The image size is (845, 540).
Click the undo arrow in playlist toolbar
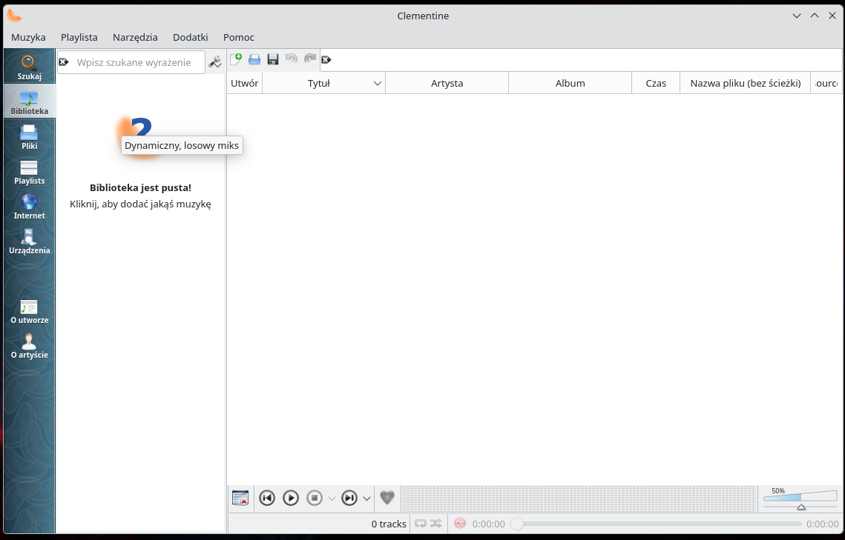pyautogui.click(x=292, y=59)
